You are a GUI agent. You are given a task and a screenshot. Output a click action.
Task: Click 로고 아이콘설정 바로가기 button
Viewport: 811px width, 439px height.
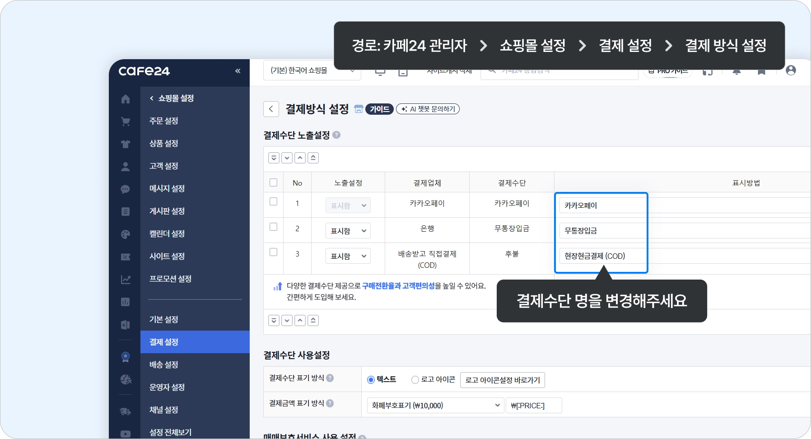tap(503, 380)
